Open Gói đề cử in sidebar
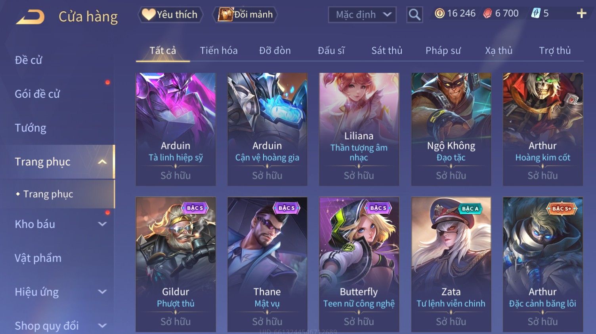This screenshot has height=334, width=596. [x=37, y=94]
